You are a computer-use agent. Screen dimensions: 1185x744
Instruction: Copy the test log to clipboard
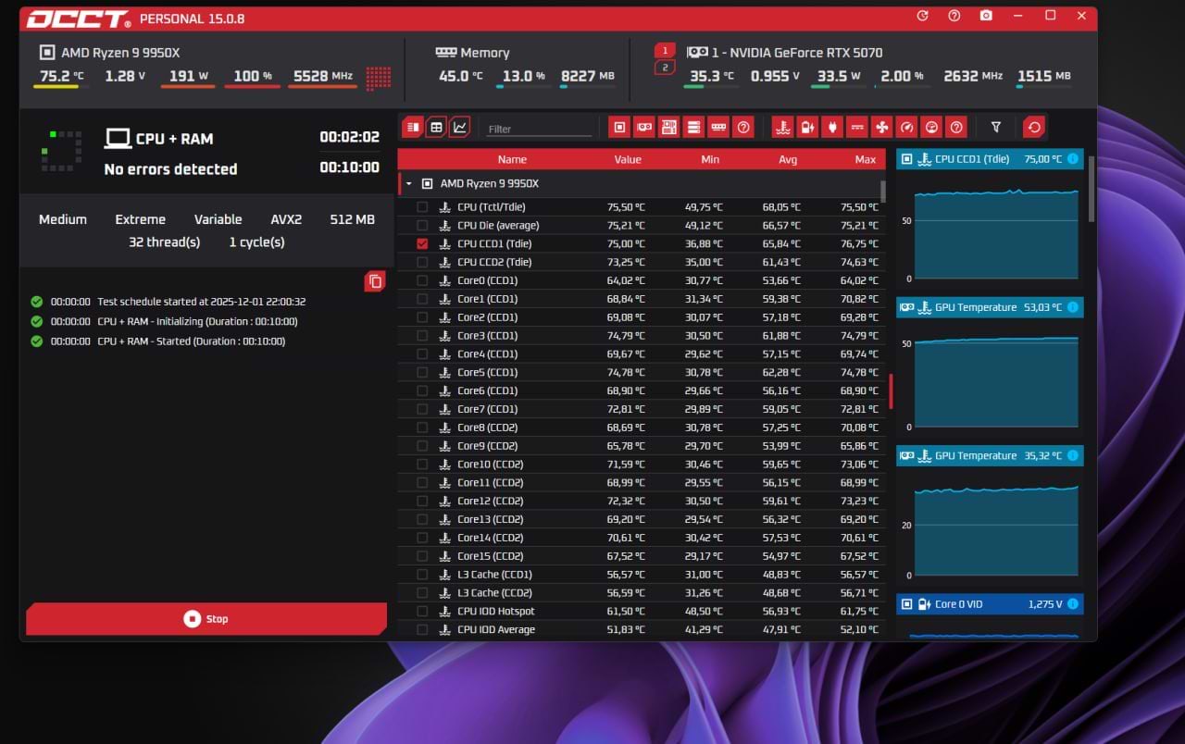point(375,281)
